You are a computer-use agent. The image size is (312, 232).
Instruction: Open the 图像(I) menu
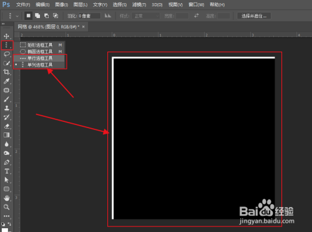coord(62,5)
